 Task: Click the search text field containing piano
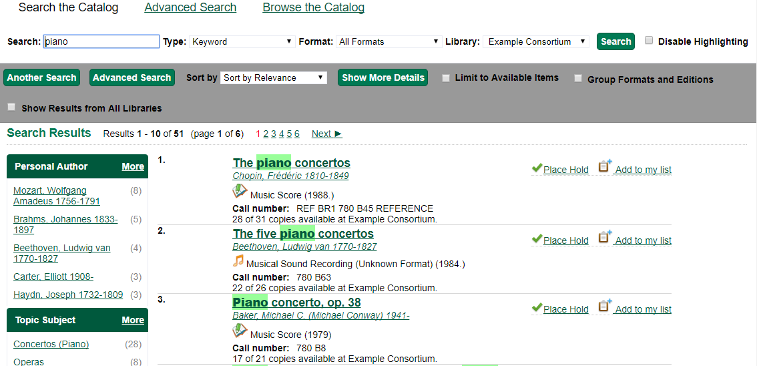click(x=101, y=41)
